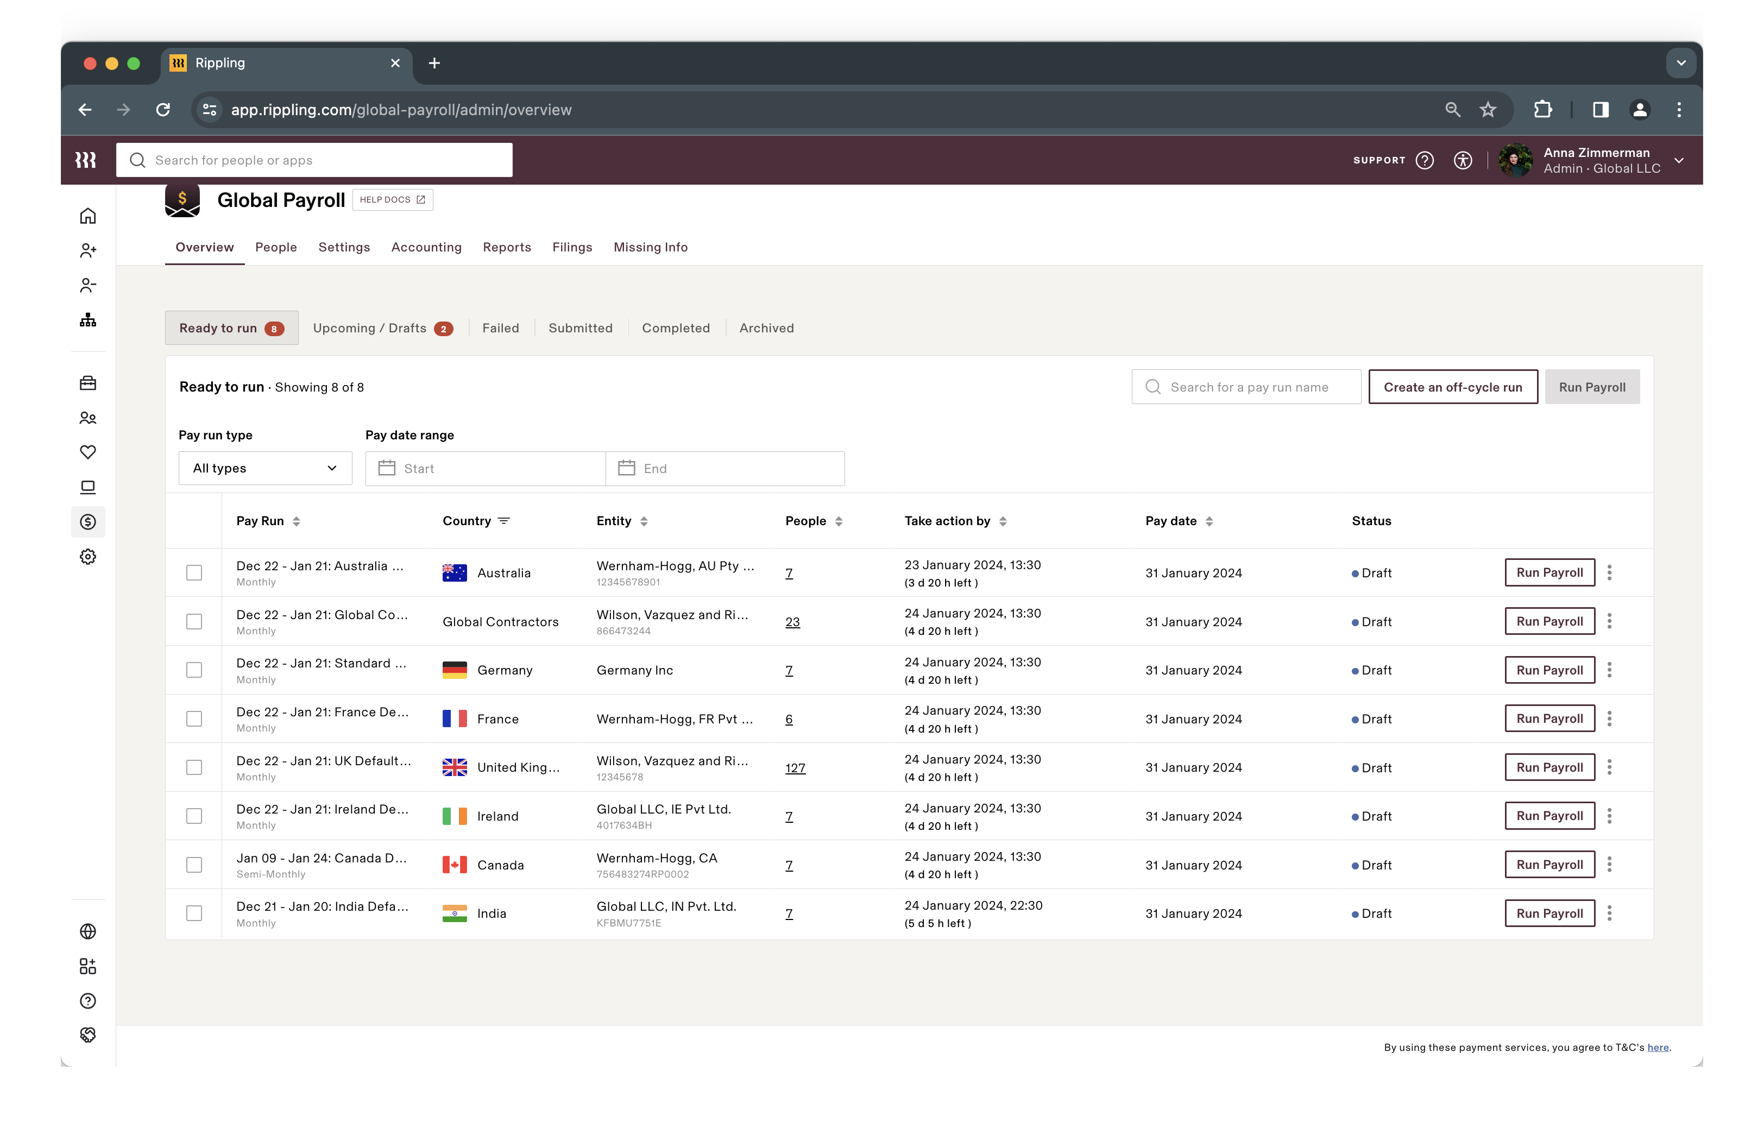Open the HELP DOCS link
This screenshot has height=1147, width=1764.
tap(393, 199)
